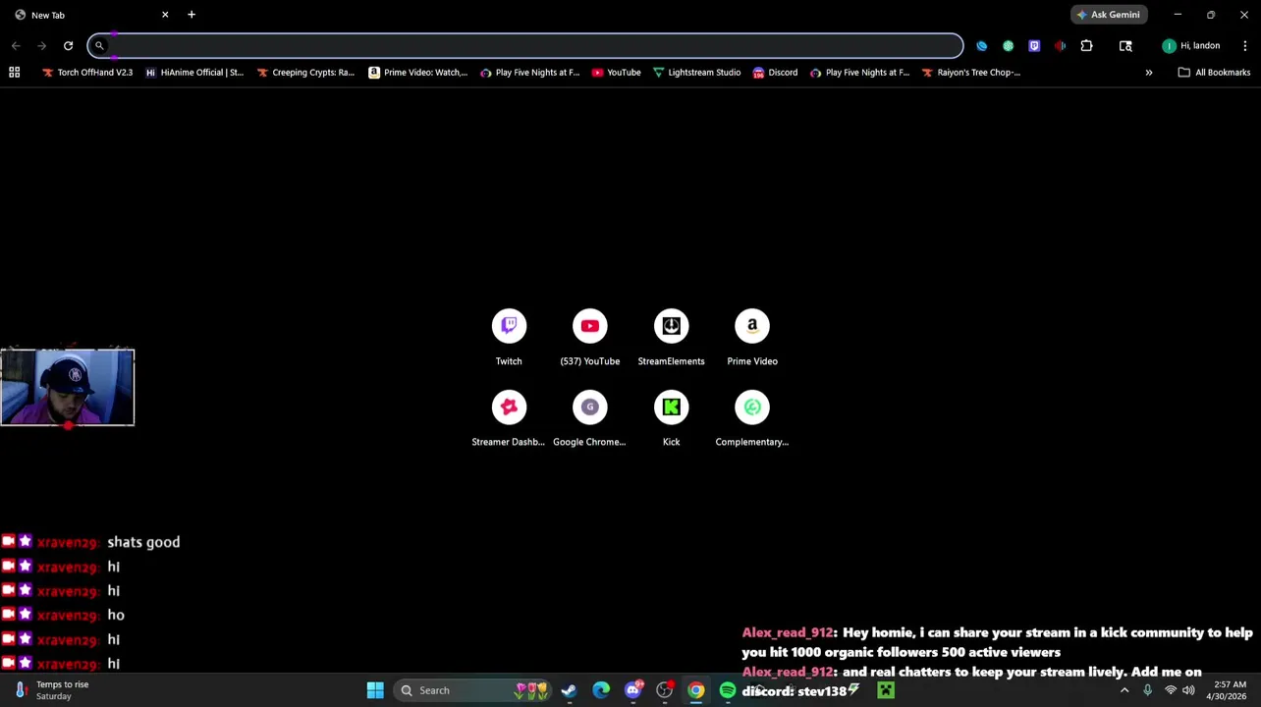The width and height of the screenshot is (1261, 707).
Task: Open the (537) YouTube shortcut tile
Action: pyautogui.click(x=589, y=338)
